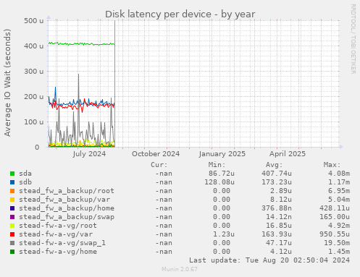The width and height of the screenshot is (360, 277).
Task: Click the 6.95m max value
Action: pyautogui.click(x=339, y=191)
